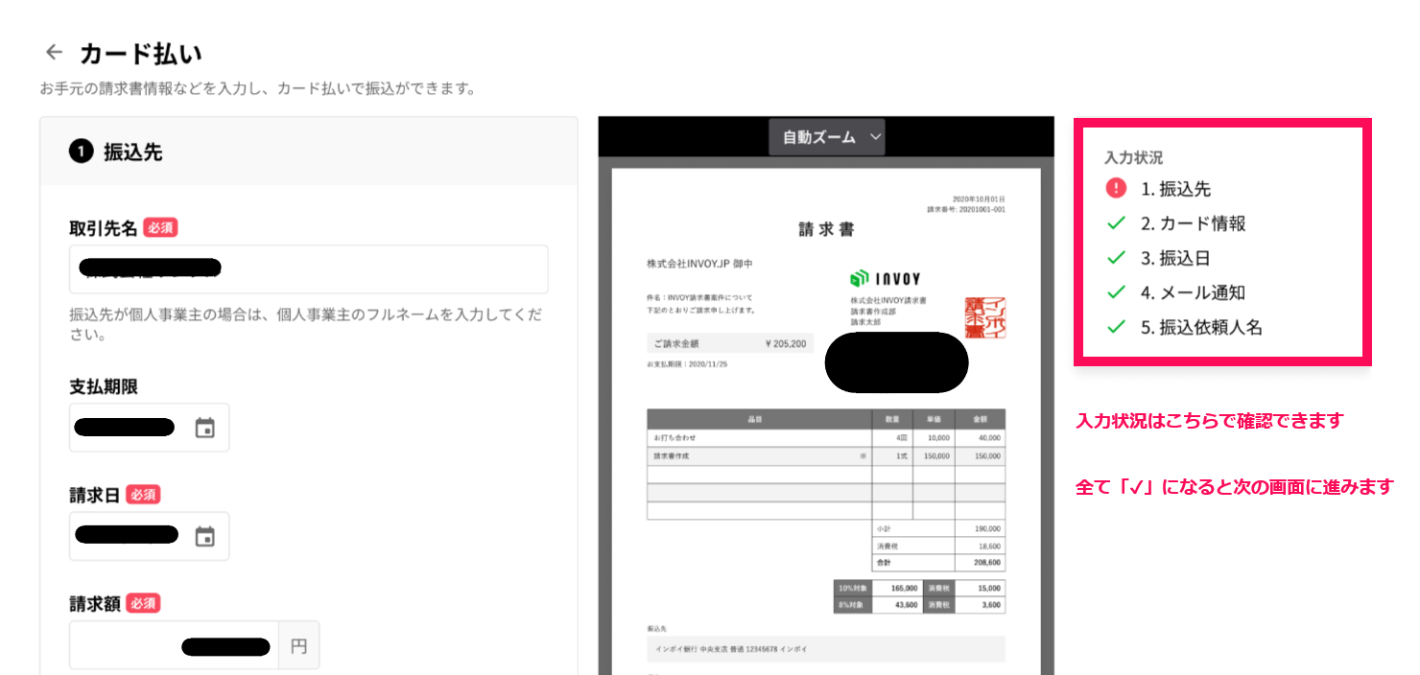Click the checkmark beside 振込依頼人名
This screenshot has height=675, width=1420.
click(1116, 327)
